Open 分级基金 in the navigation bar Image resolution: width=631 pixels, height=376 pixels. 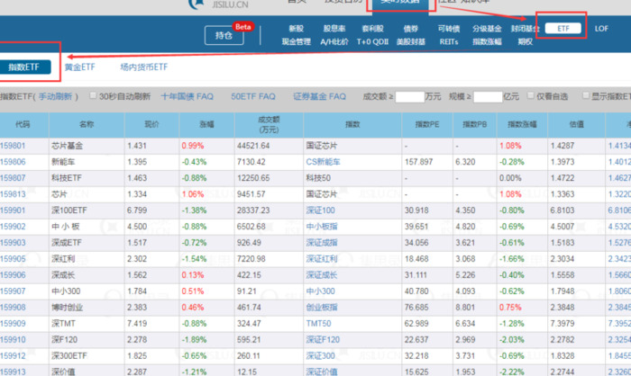487,29
